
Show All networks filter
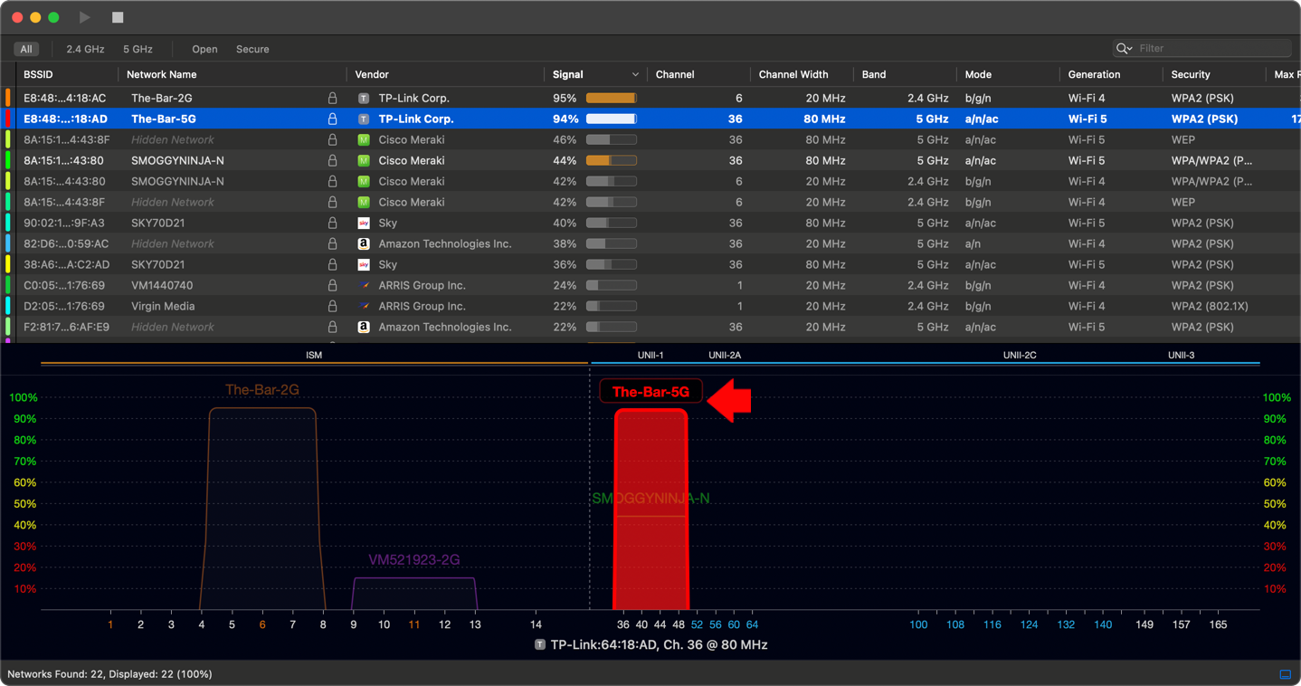click(x=26, y=49)
